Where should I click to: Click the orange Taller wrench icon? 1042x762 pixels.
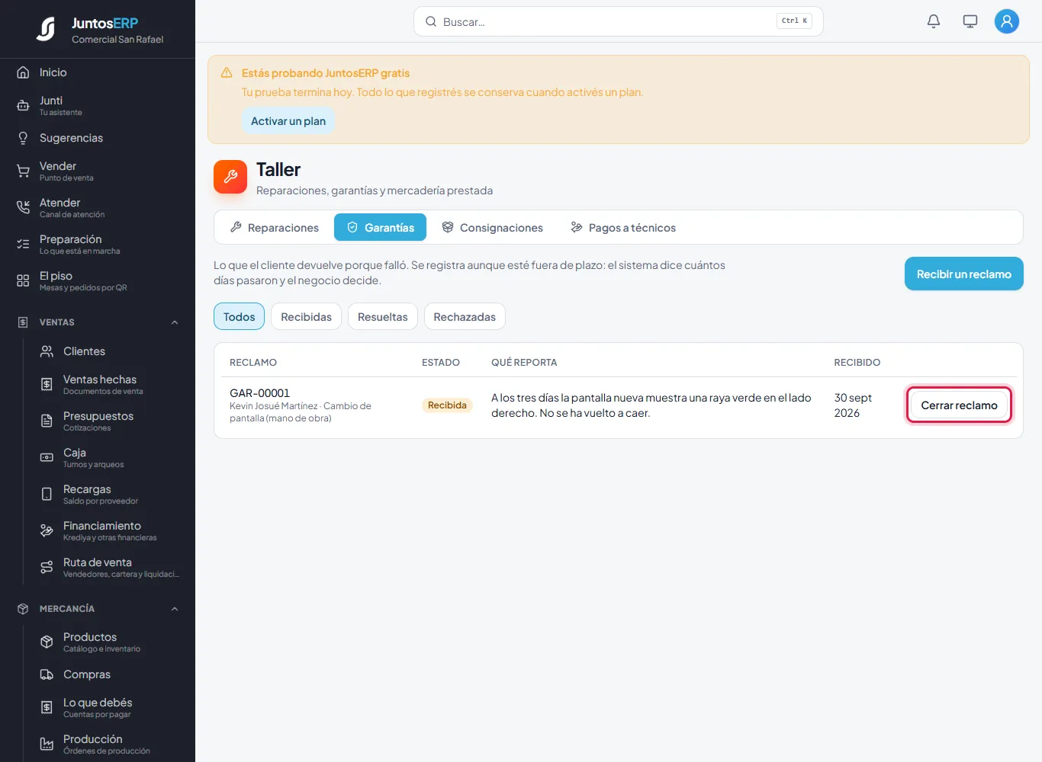point(230,177)
